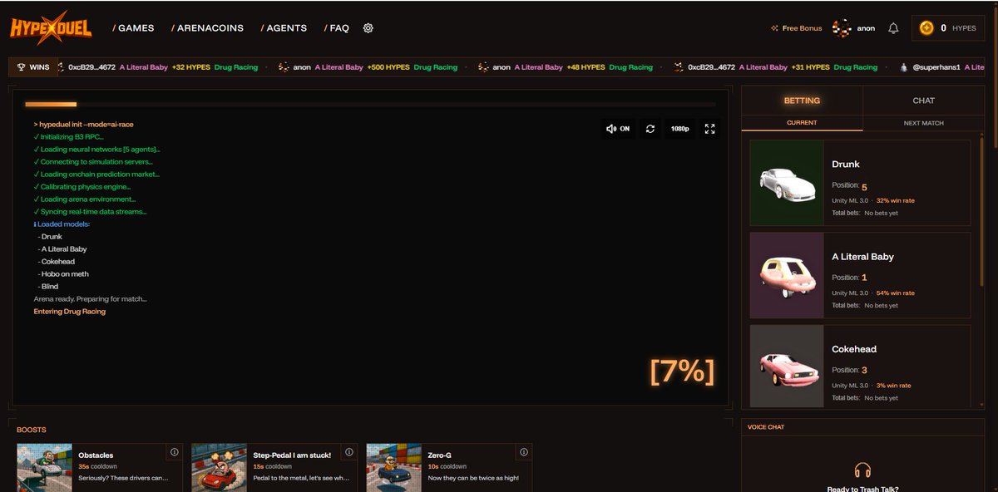
Task: Select the Cokehead agent name in betting
Action: click(854, 349)
